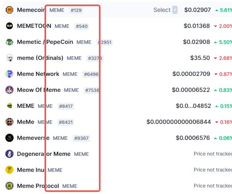
Task: Click the MEMETOON black logo icon
Action: 9,26
